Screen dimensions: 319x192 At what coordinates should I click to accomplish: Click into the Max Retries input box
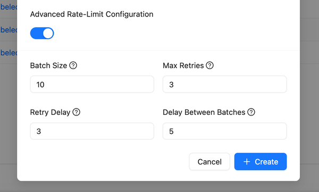pyautogui.click(x=224, y=84)
